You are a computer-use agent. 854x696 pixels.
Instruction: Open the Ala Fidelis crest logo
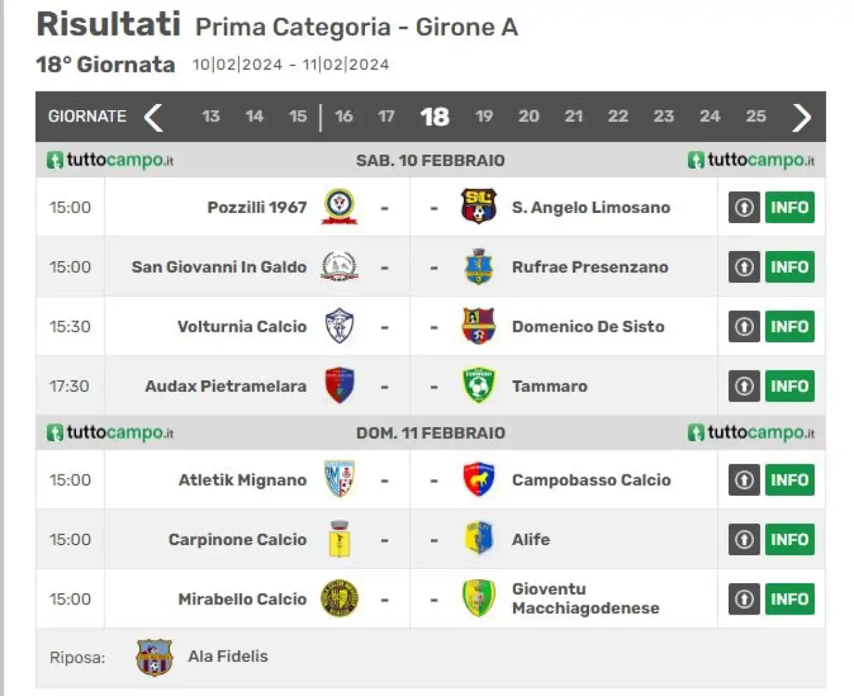[154, 657]
